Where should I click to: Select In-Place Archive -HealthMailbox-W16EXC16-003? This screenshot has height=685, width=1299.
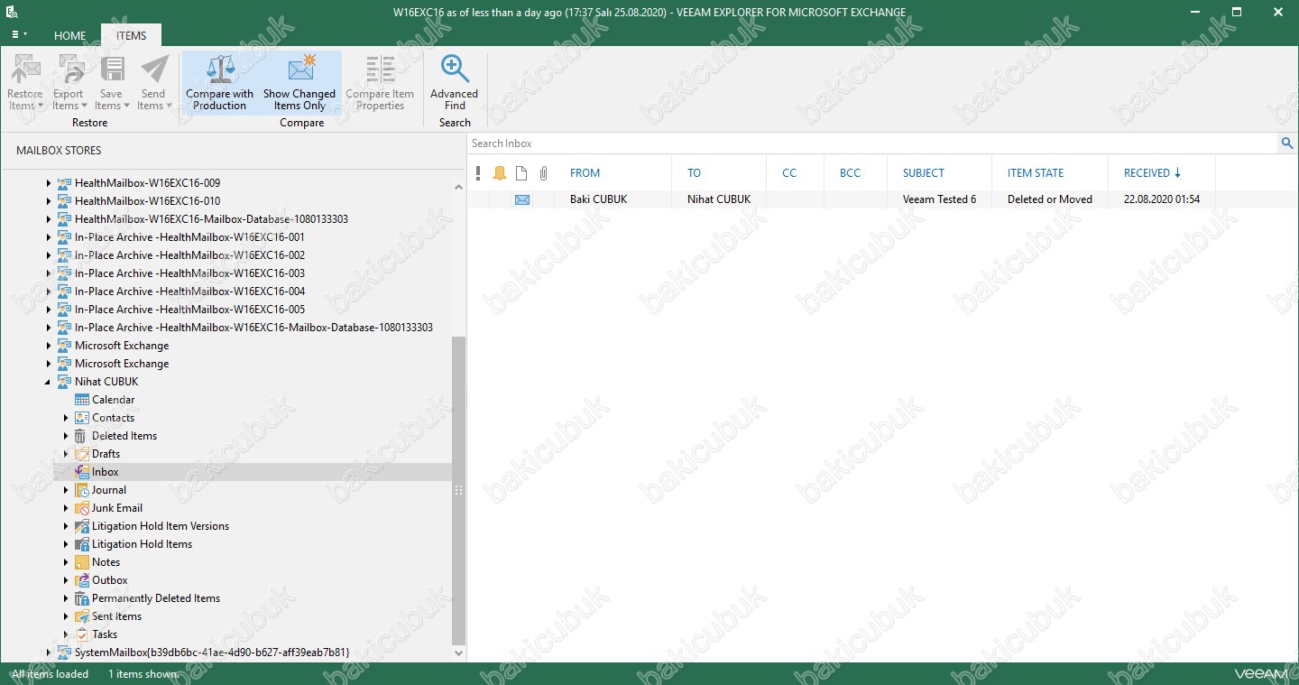coord(189,273)
